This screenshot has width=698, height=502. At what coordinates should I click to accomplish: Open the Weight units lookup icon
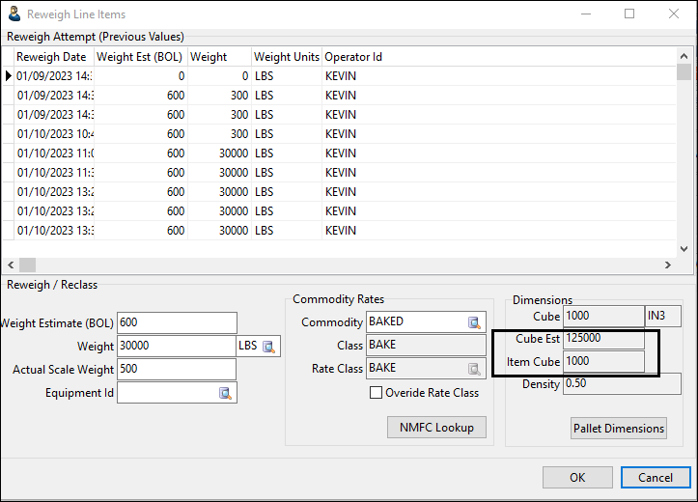[269, 346]
